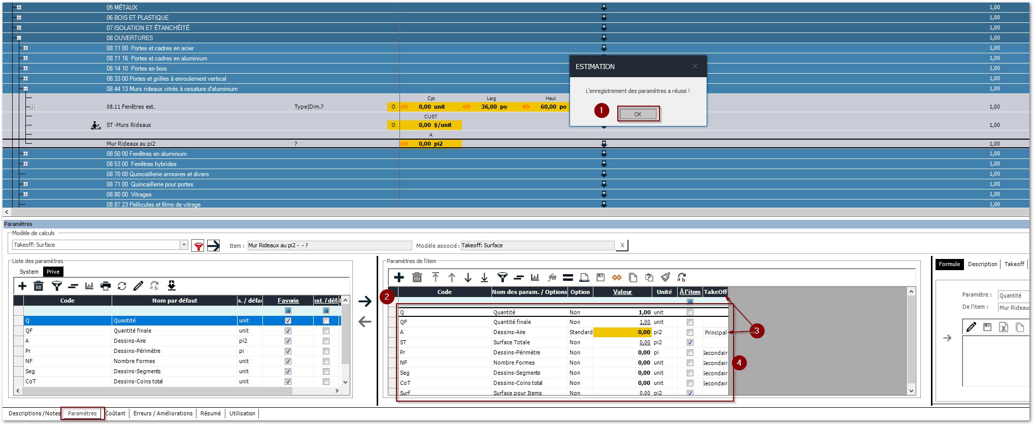The width and height of the screenshot is (1034, 425).
Task: Switch to the Coûtant tab
Action: pos(116,414)
